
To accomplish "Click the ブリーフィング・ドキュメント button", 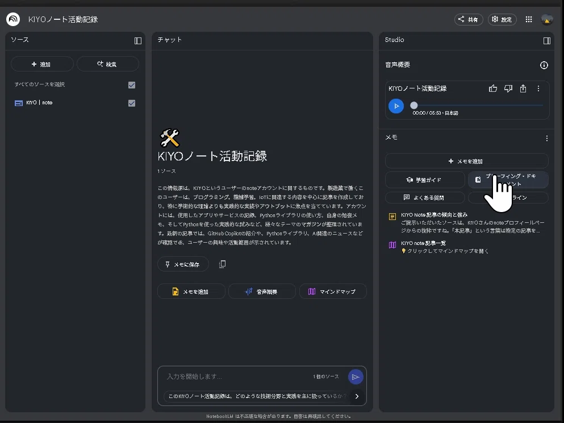I will point(508,180).
